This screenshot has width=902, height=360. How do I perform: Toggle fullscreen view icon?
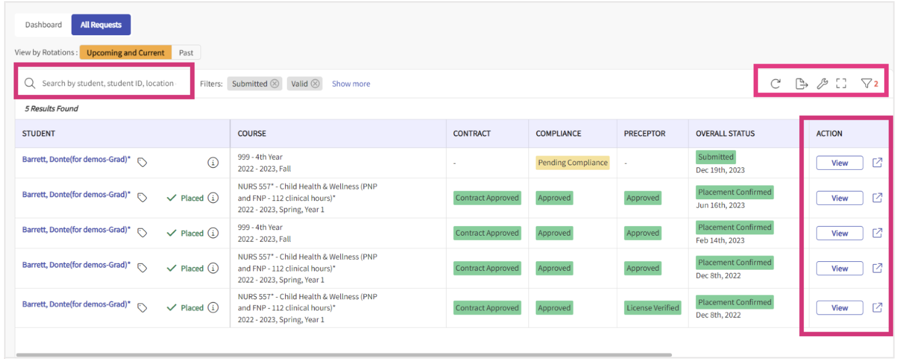pyautogui.click(x=841, y=83)
